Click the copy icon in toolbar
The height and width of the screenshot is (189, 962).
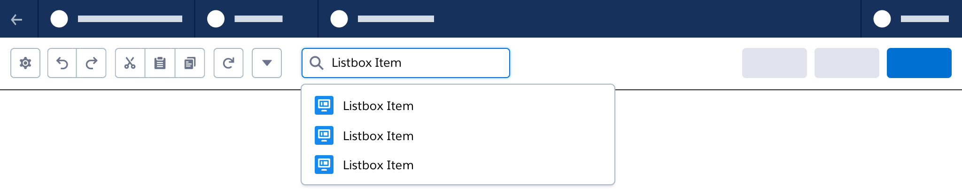190,63
